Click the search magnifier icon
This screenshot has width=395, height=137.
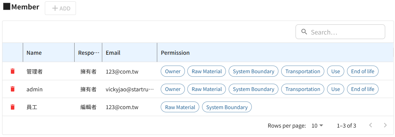click(304, 32)
